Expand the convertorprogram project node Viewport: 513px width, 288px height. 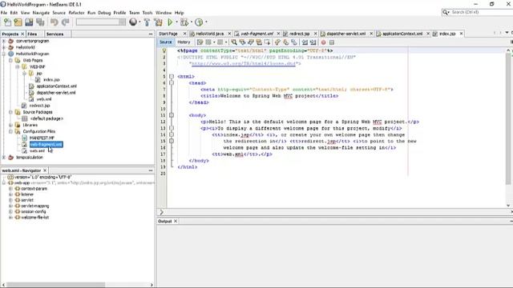pyautogui.click(x=4, y=41)
